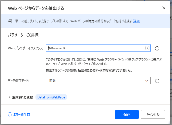The height and width of the screenshot is (125, 172).
Task: Open the エラー発生時 settings link
Action: (22, 114)
